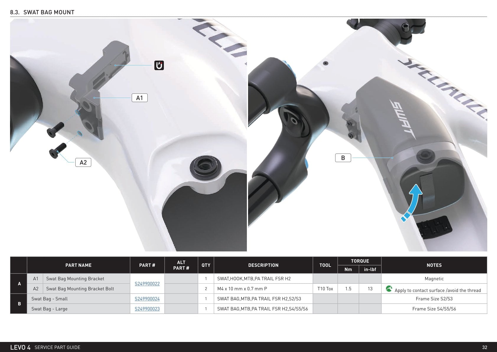Click the right SWAT bag illustration

tap(368, 135)
